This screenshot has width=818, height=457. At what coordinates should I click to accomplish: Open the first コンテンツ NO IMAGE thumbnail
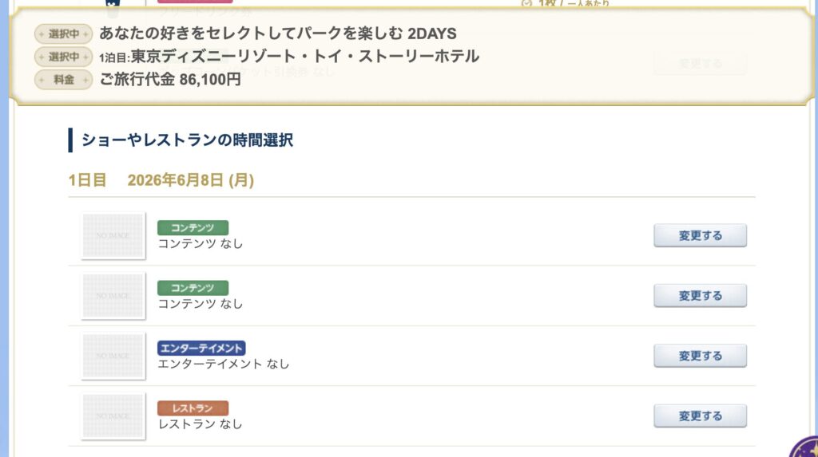pos(113,235)
